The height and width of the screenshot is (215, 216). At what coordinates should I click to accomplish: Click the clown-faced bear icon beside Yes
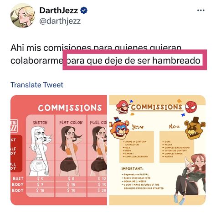point(119,128)
